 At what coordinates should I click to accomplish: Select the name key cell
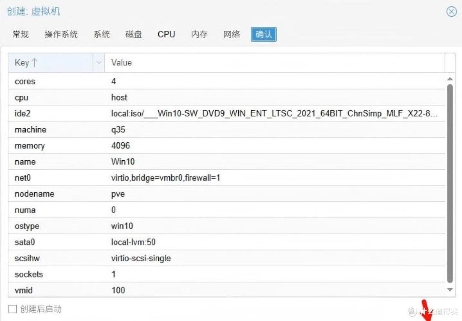(25, 162)
